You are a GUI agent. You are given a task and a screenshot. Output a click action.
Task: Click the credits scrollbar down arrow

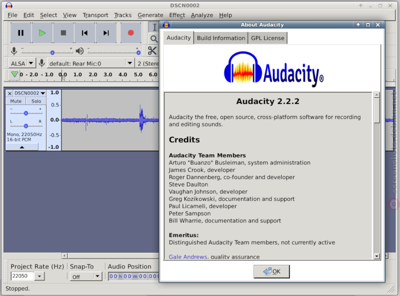click(x=377, y=256)
